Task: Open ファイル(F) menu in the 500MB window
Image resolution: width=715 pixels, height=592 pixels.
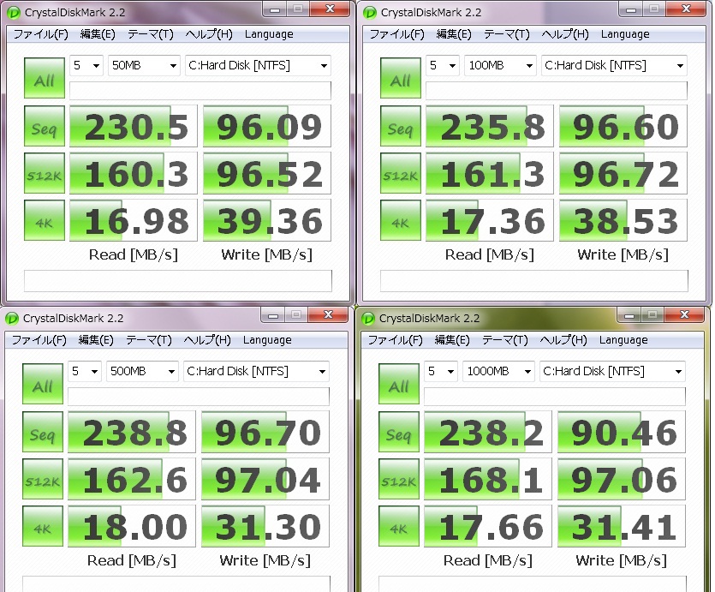Action: coord(39,340)
